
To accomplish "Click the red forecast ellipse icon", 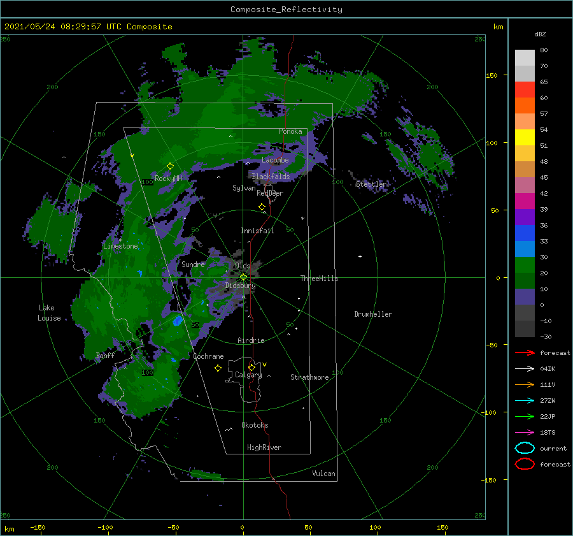I will pos(525,464).
